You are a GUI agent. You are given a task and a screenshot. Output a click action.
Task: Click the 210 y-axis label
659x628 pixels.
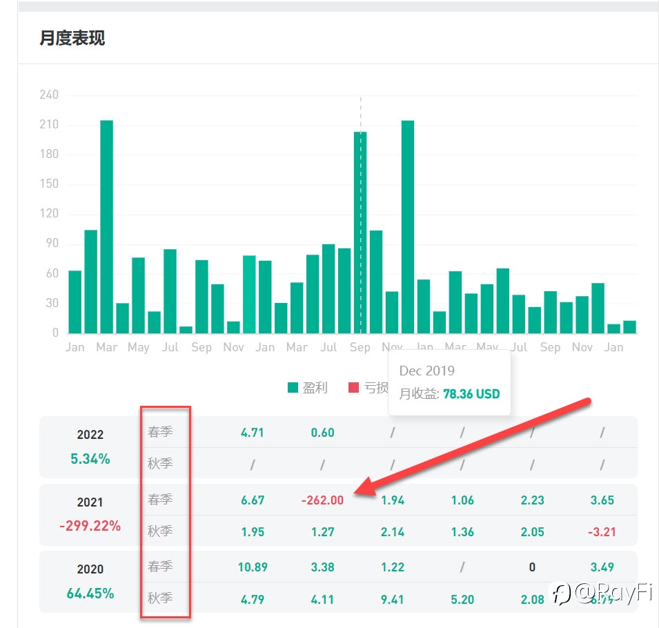[49, 124]
